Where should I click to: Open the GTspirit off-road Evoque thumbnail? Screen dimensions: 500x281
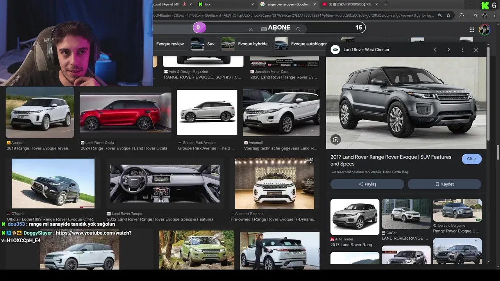point(53,183)
